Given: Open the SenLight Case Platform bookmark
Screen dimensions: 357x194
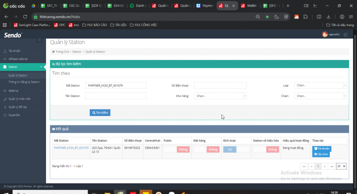Looking at the screenshot, I should click(x=32, y=25).
